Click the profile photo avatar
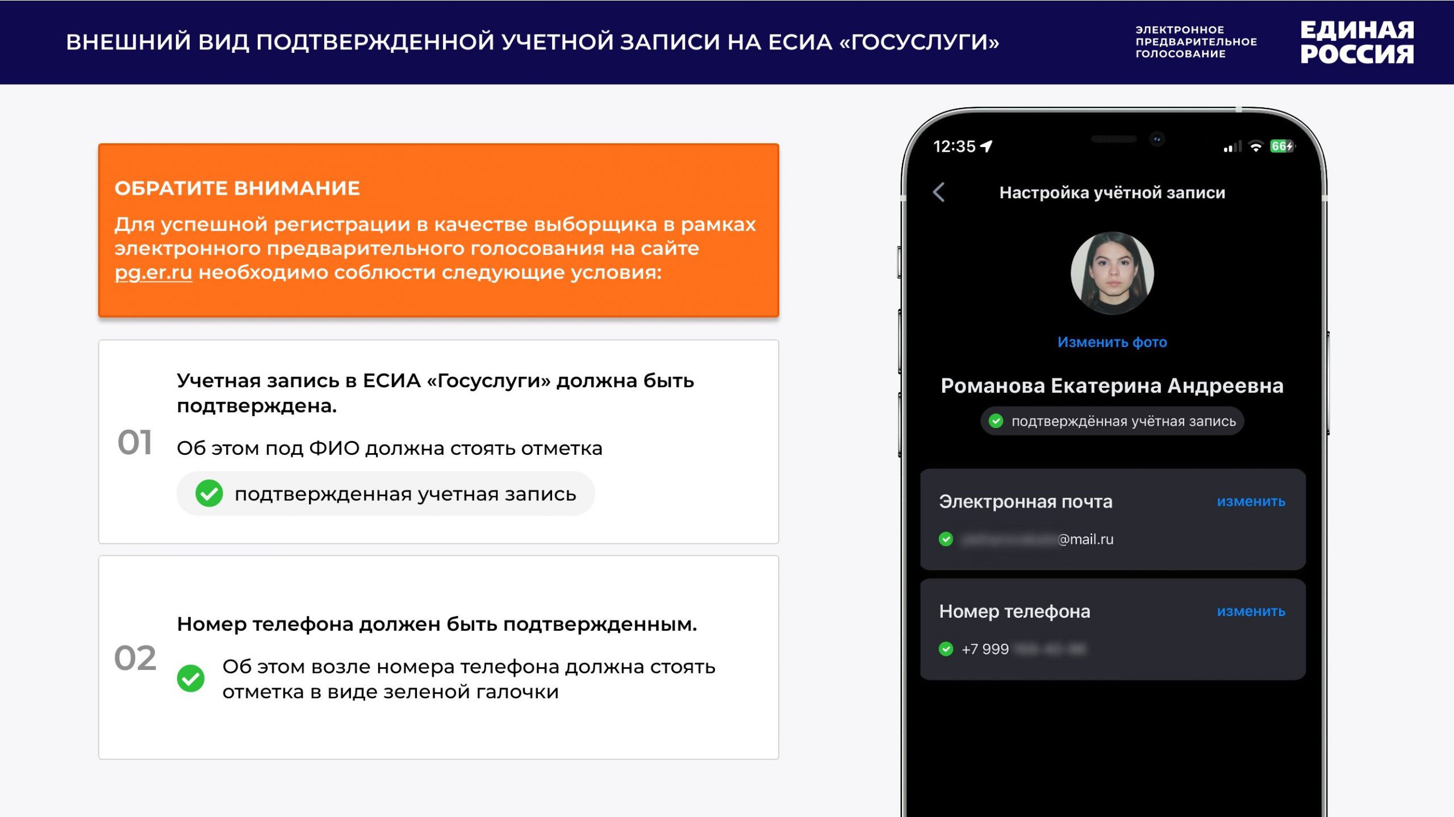Screen dimensions: 1454x817 pyautogui.click(x=1112, y=273)
